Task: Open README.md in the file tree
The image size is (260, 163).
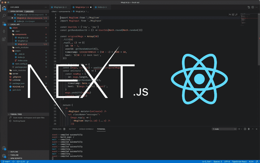Action: click(x=28, y=87)
